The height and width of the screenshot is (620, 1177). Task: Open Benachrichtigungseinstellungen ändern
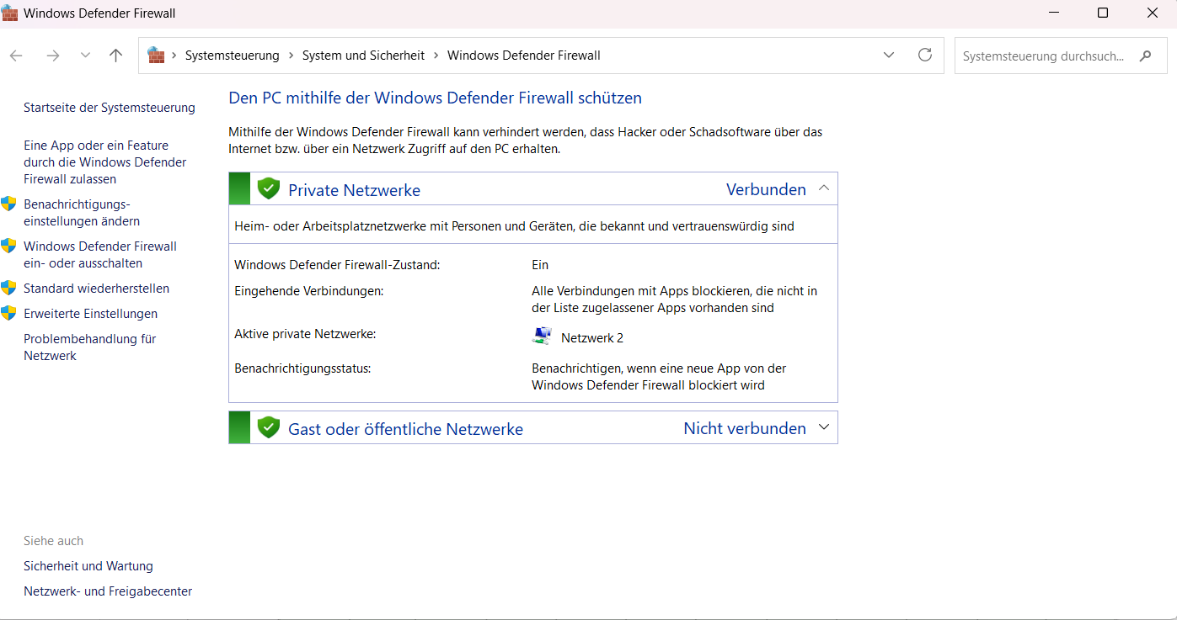(x=82, y=213)
